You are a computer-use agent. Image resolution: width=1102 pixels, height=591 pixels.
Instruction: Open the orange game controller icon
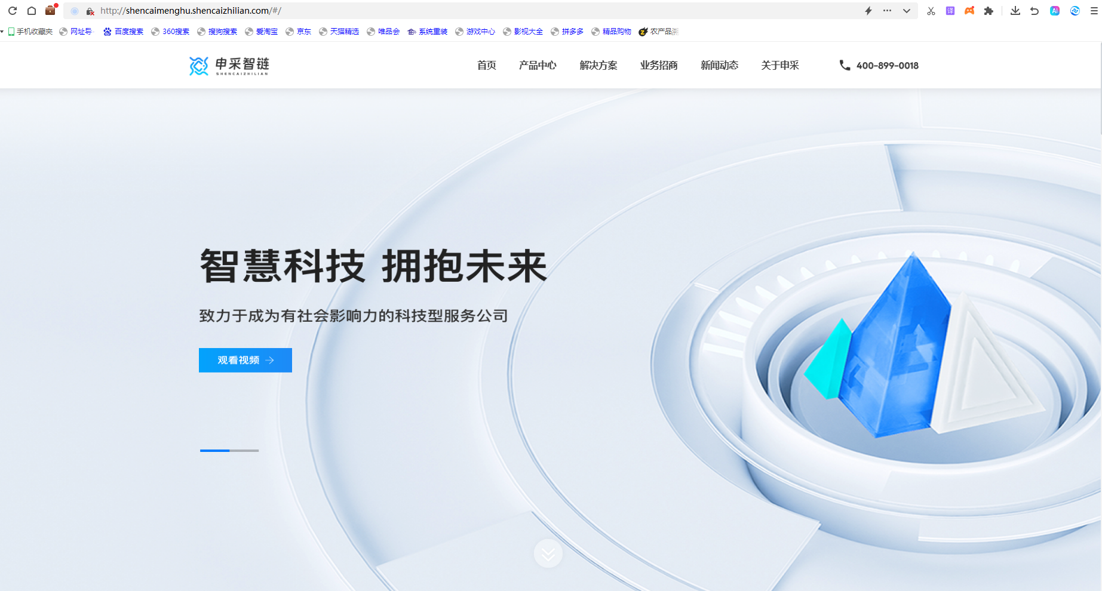[969, 11]
